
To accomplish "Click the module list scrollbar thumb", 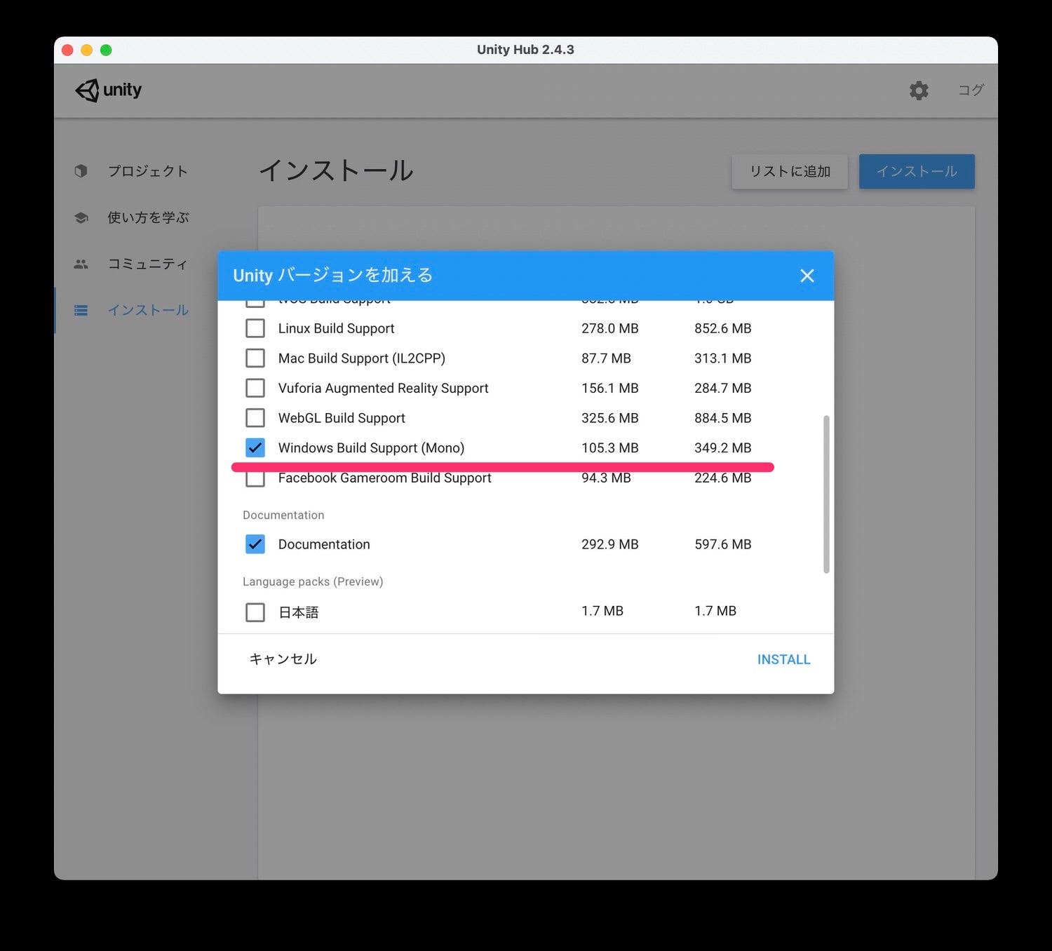I will point(826,494).
